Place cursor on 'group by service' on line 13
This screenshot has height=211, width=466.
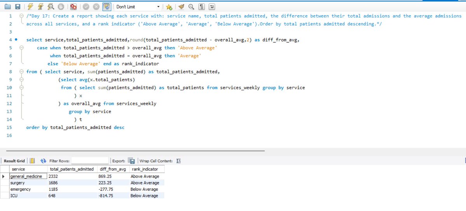(x=90, y=112)
